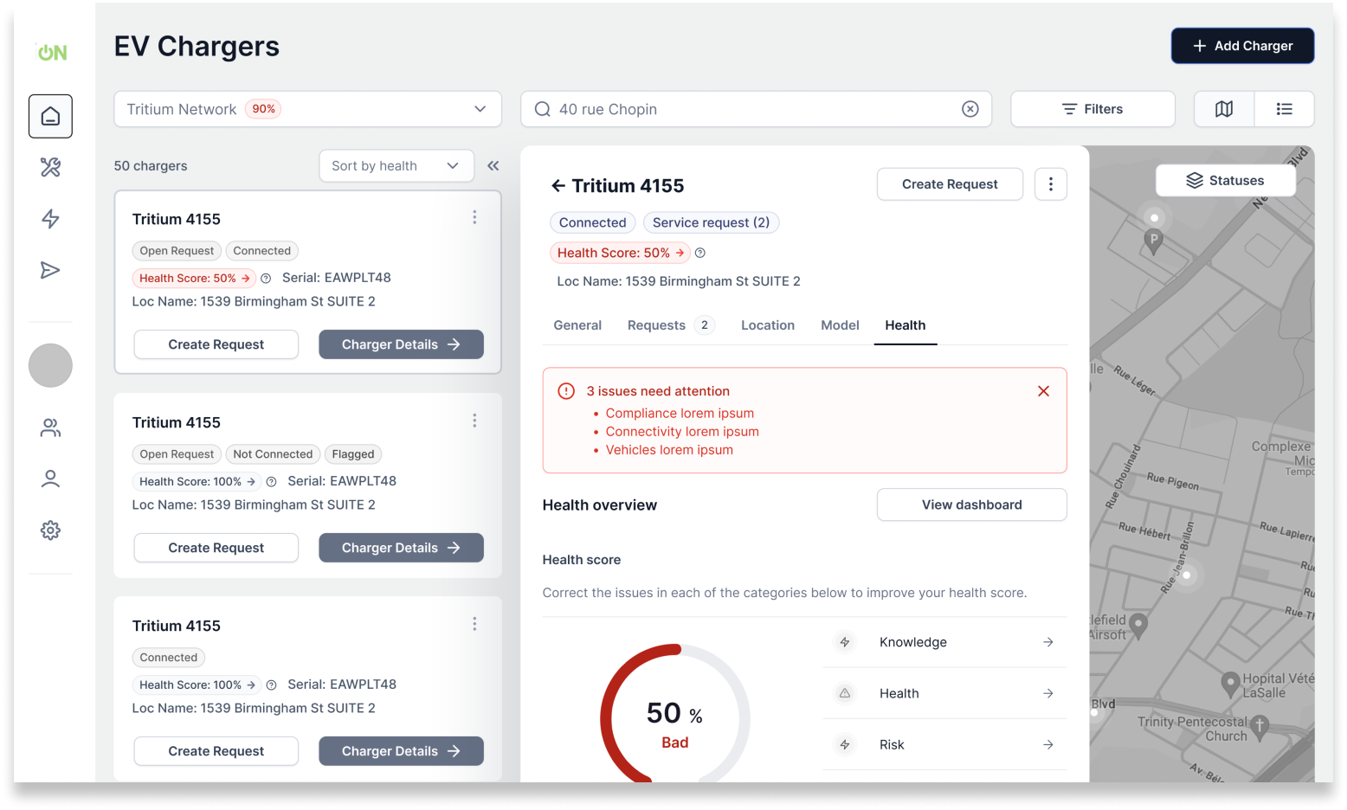
Task: Click the Service request (2) badge
Action: tap(712, 222)
